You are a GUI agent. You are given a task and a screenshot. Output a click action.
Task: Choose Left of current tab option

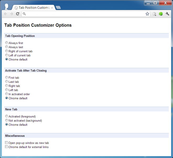pos(7,55)
